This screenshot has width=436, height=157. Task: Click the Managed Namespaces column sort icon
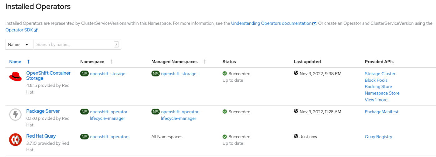coord(204,62)
